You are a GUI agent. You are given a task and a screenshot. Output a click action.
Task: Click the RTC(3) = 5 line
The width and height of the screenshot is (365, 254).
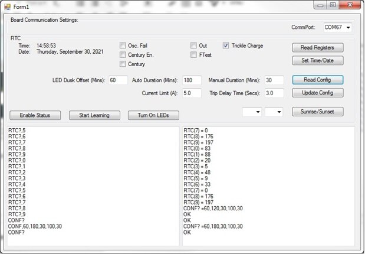(196, 167)
